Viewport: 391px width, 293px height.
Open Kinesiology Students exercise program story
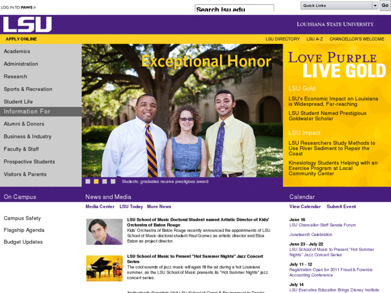333,168
